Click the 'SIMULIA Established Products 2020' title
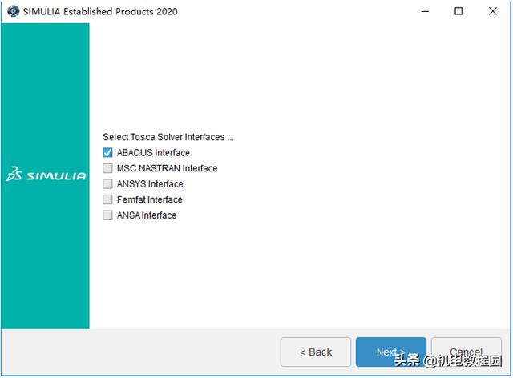513x378 pixels. point(100,11)
